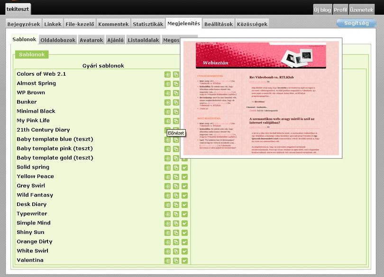Open the Beállítások tab
This screenshot has height=277, width=384.
(219, 24)
